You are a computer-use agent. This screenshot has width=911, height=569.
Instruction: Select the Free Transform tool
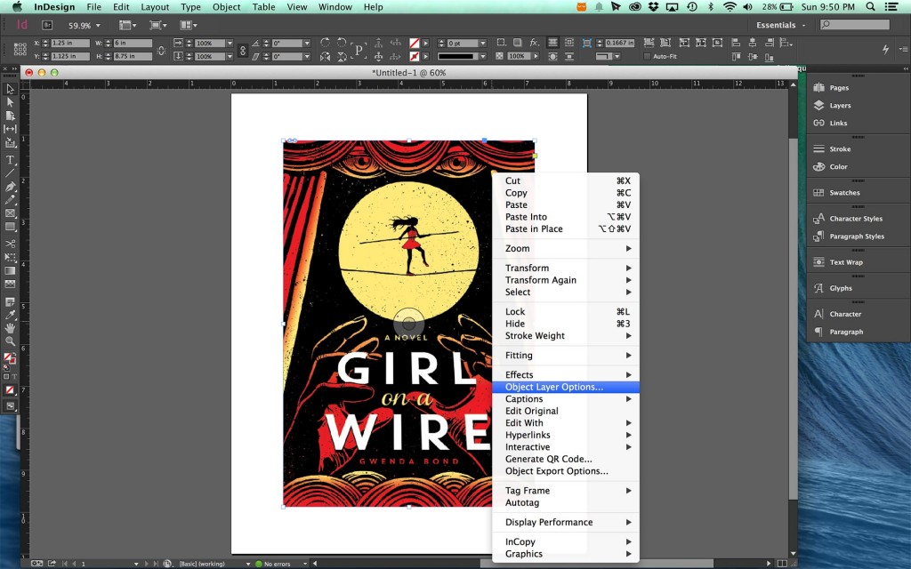[x=10, y=257]
